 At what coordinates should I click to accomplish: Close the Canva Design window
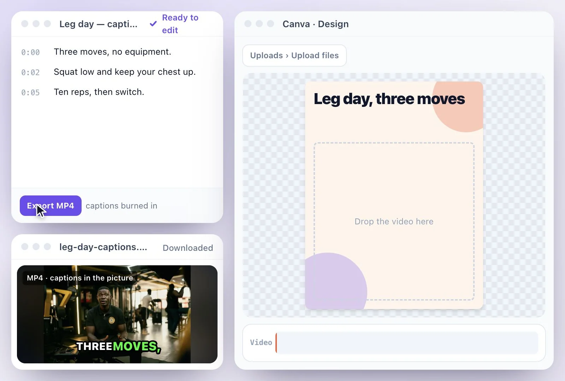click(x=248, y=24)
